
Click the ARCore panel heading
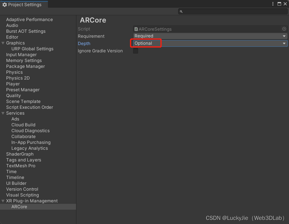[93, 20]
